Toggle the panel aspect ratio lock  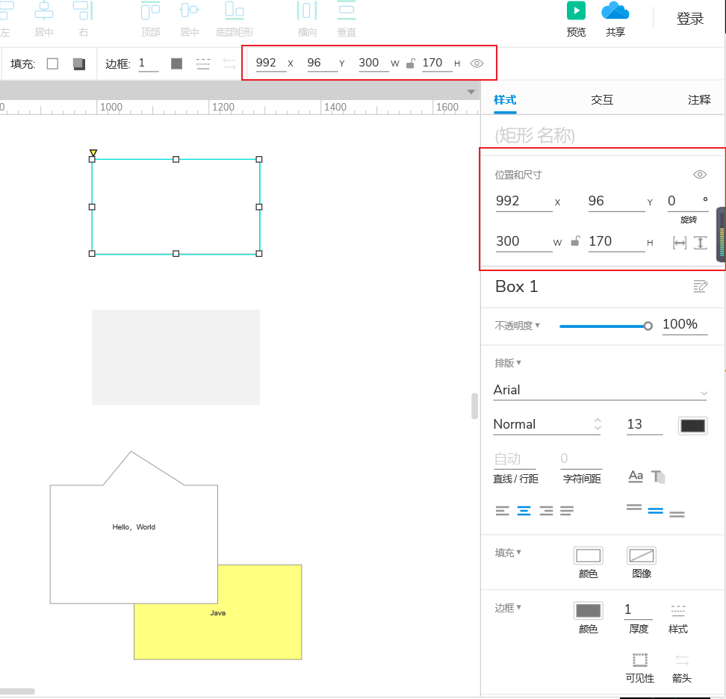pos(575,242)
